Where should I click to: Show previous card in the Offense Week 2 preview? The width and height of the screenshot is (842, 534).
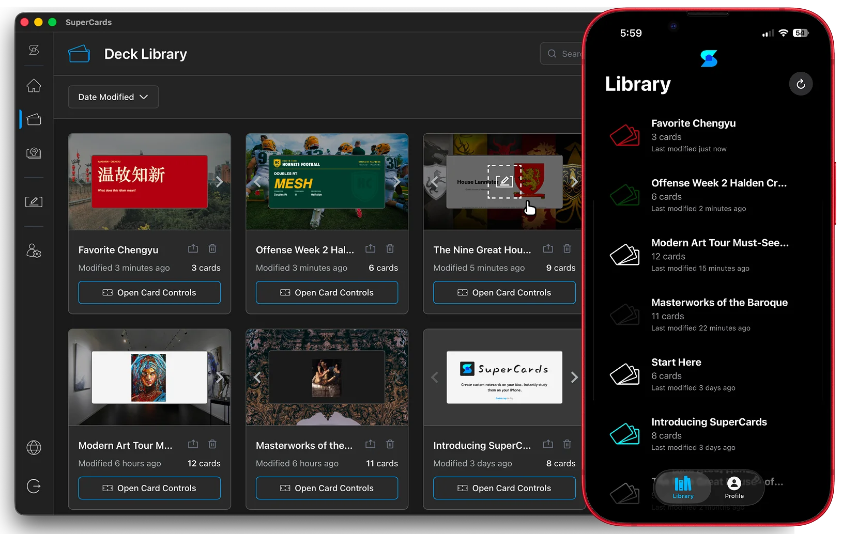pyautogui.click(x=257, y=182)
